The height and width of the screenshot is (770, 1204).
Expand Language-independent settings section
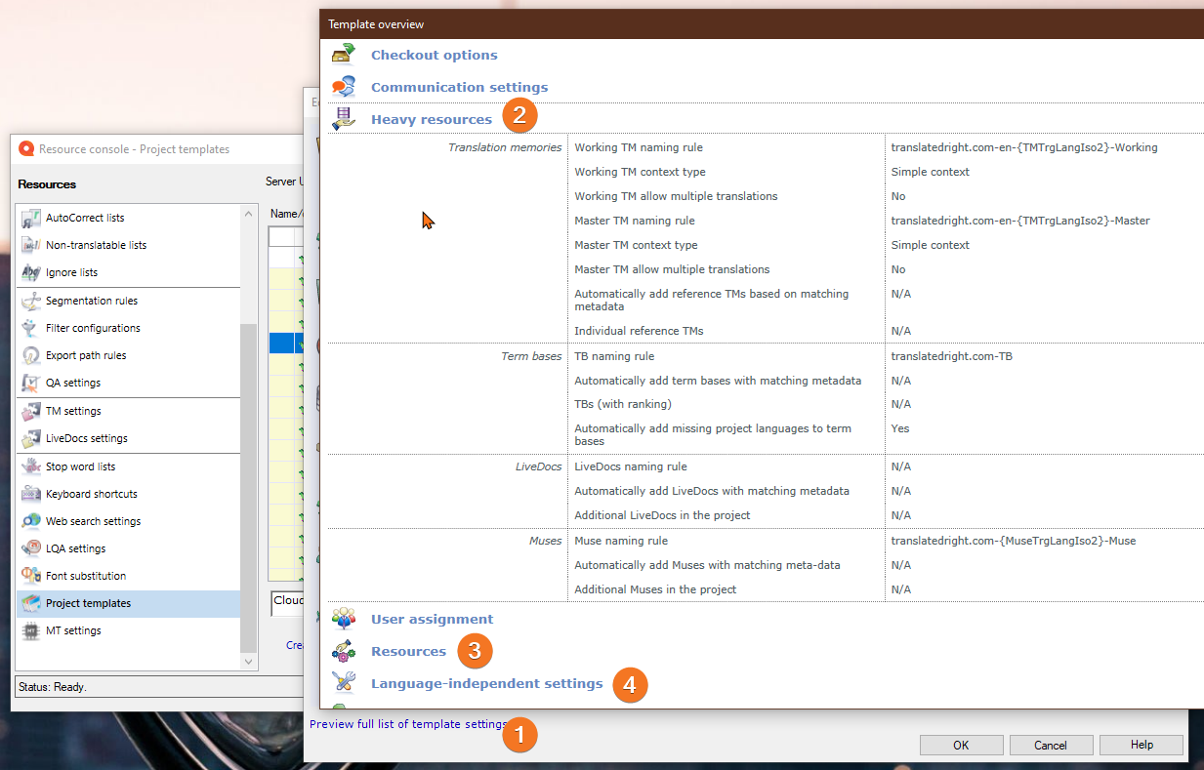click(x=486, y=683)
